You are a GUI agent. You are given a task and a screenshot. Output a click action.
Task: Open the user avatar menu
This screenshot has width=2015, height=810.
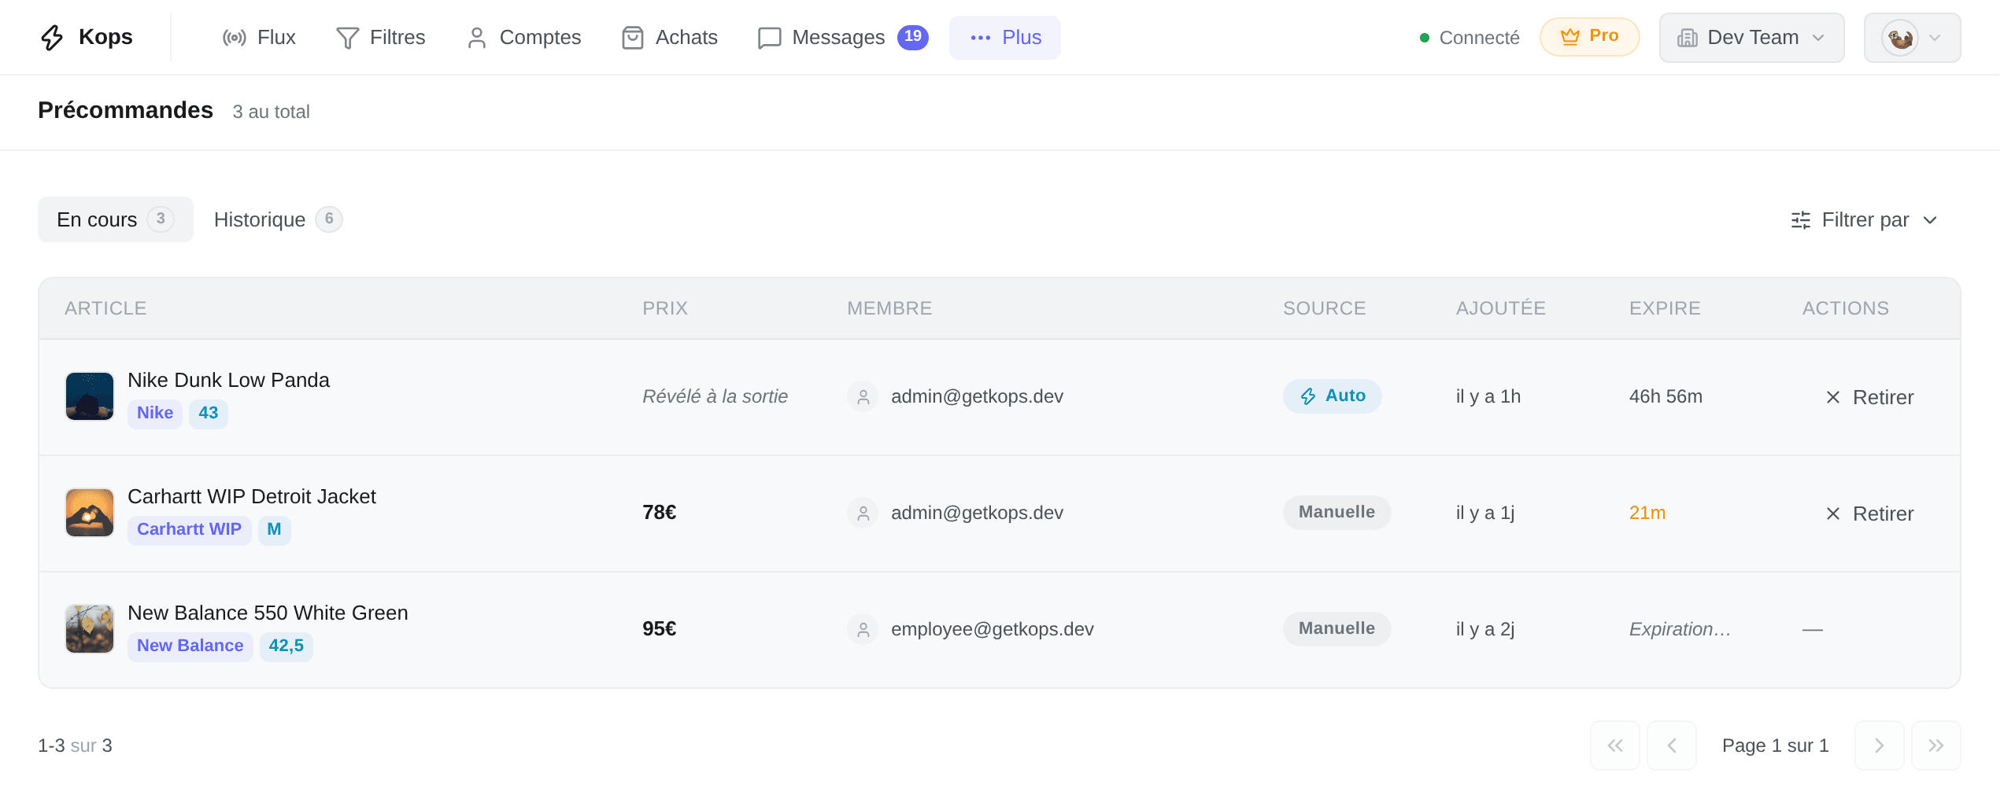coord(1912,37)
